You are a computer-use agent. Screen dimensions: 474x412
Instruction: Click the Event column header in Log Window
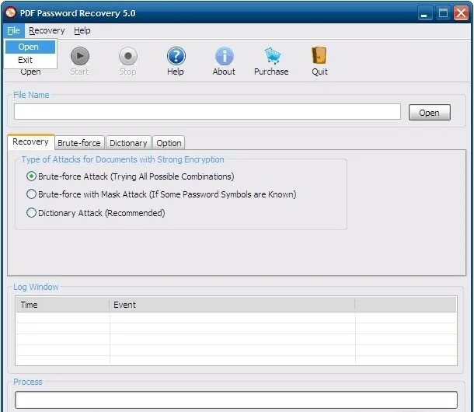click(232, 305)
